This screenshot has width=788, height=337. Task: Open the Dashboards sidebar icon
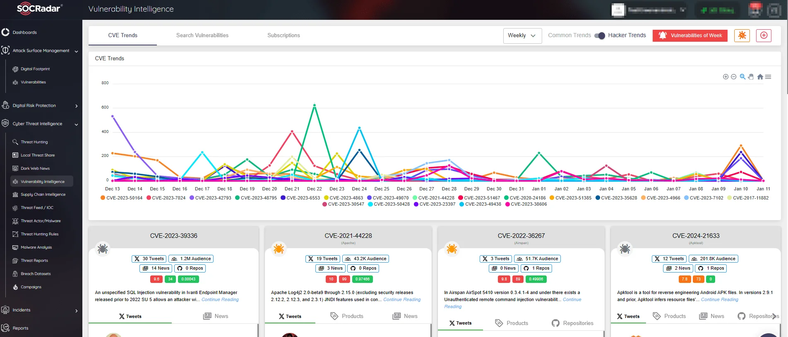pyautogui.click(x=5, y=32)
